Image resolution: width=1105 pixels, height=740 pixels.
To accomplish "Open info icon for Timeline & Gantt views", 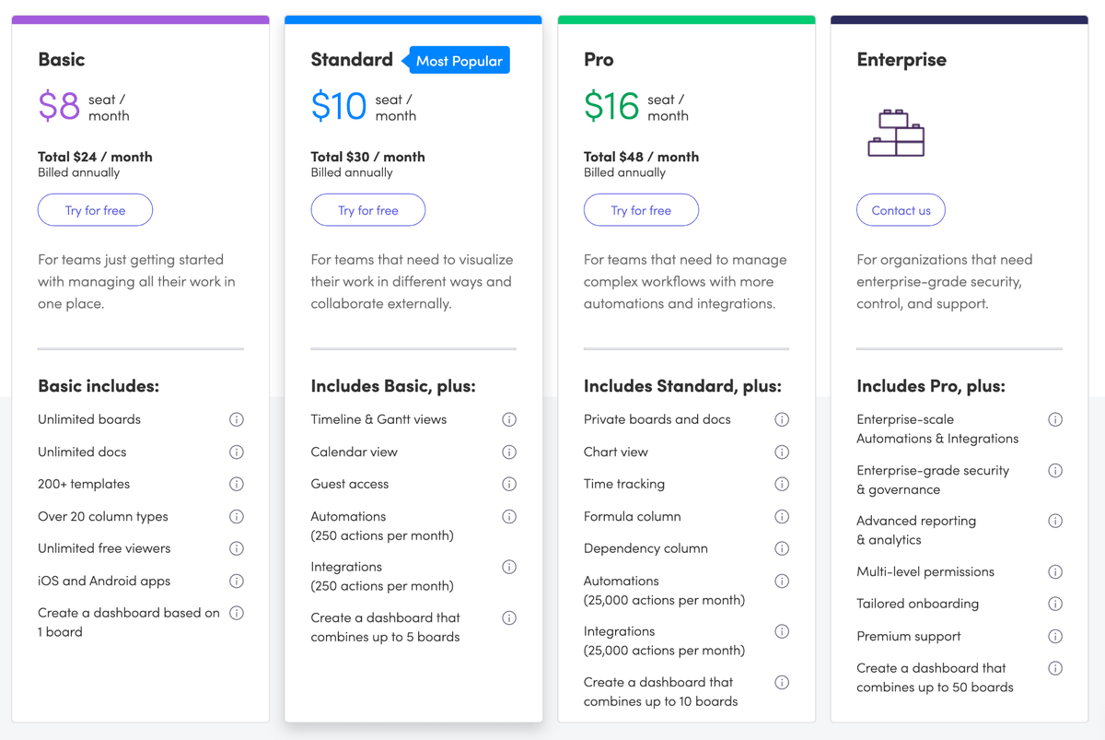I will 509,419.
